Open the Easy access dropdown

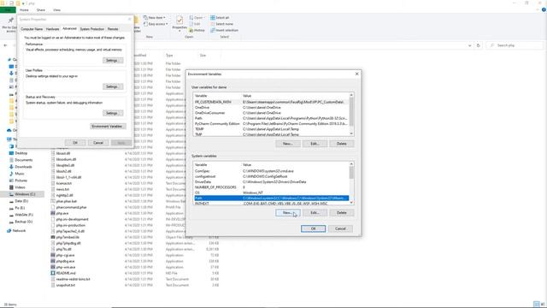(x=156, y=24)
